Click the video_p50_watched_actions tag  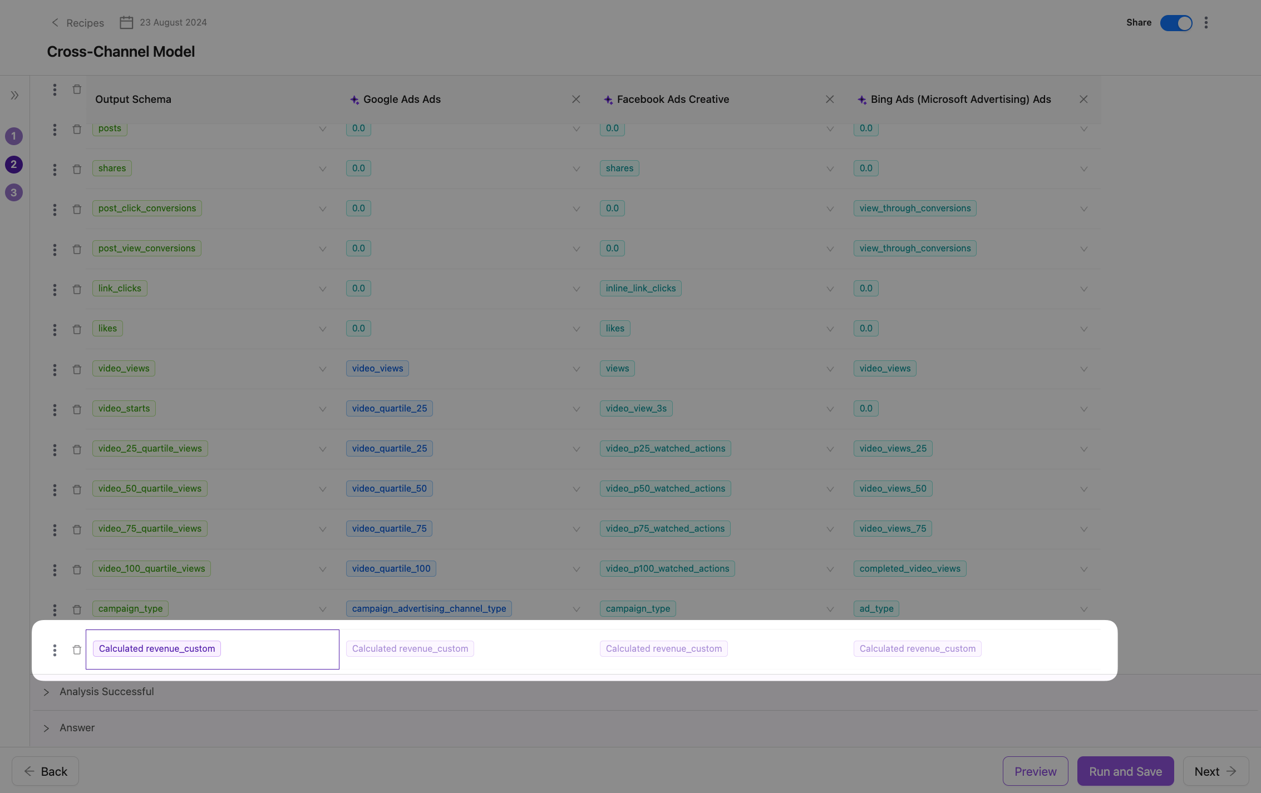[x=666, y=489]
